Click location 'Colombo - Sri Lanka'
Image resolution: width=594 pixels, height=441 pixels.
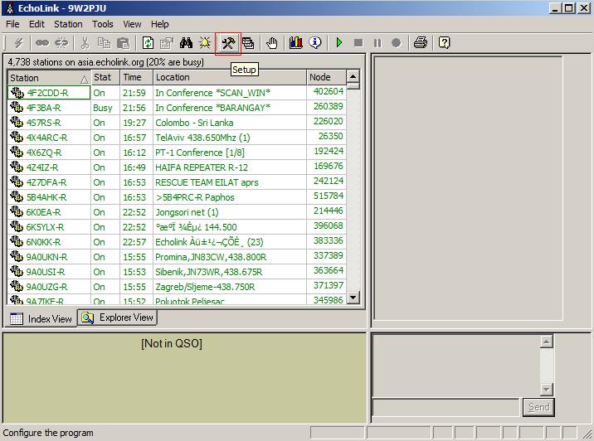194,123
